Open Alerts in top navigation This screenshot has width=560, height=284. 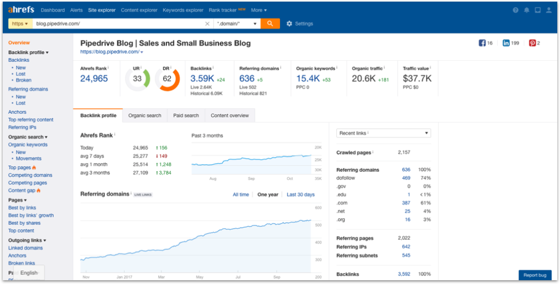click(x=77, y=10)
